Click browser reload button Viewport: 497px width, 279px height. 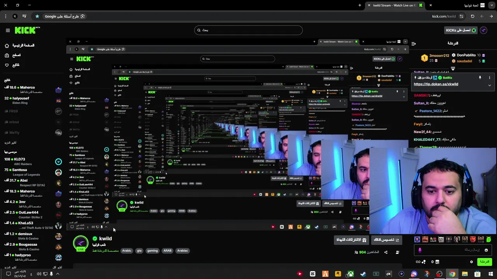pos(473,16)
